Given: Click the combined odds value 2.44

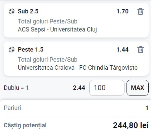Looking at the screenshot, I should (x=79, y=88).
